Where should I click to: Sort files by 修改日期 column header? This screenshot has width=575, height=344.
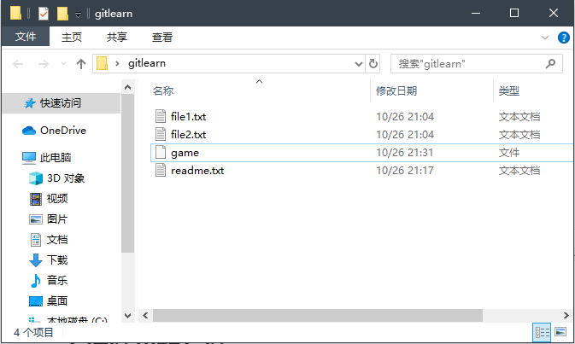pyautogui.click(x=396, y=91)
